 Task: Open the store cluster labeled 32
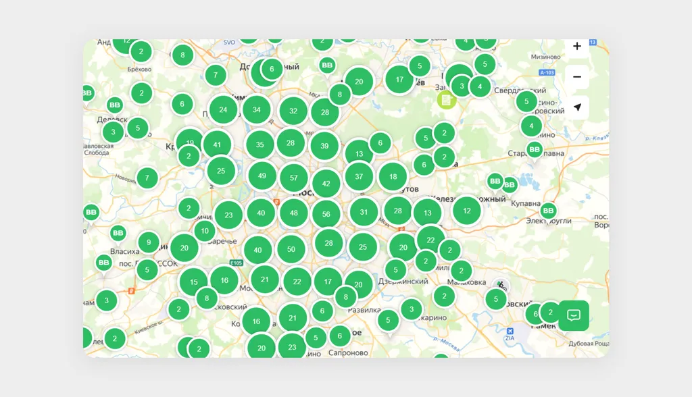[293, 111]
